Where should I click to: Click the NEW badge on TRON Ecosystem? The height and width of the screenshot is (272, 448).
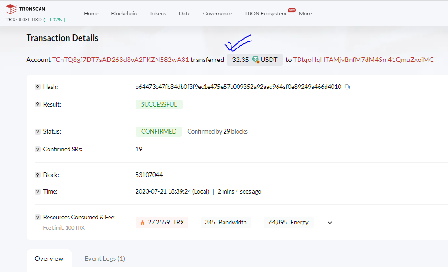coord(292,10)
